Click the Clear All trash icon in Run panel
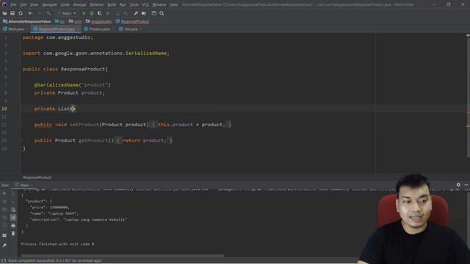 (x=13, y=233)
